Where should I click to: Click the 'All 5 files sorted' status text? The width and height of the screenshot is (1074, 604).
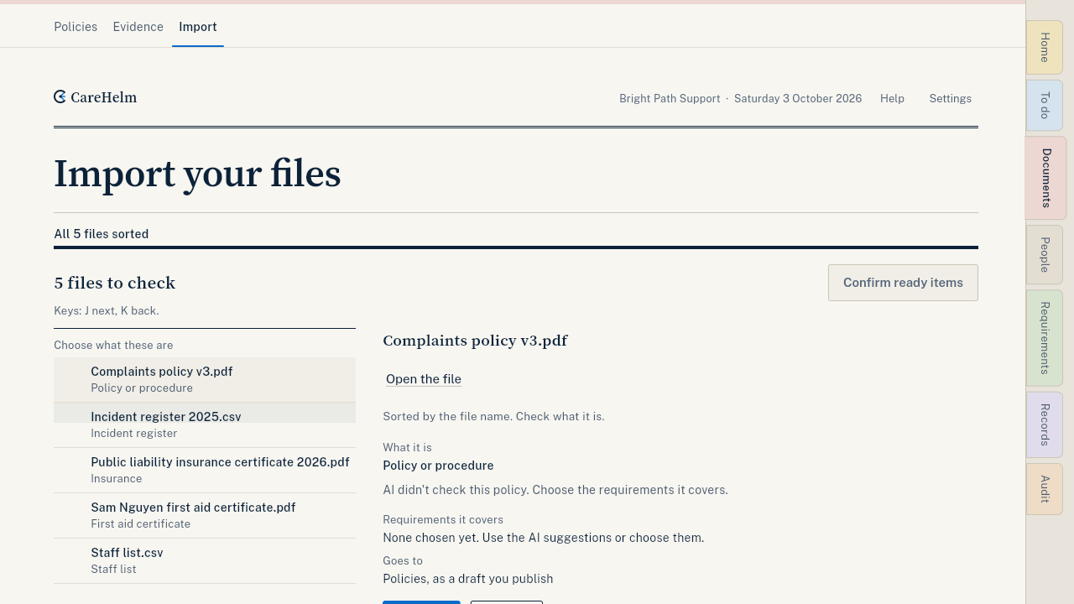102,234
